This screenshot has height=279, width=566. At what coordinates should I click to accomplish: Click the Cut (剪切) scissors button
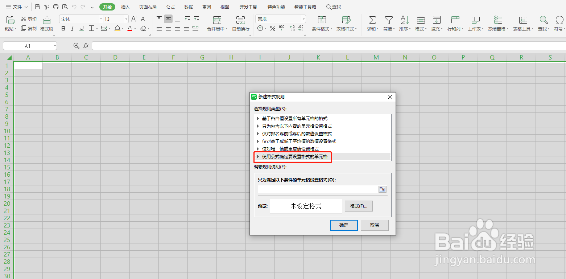29,19
